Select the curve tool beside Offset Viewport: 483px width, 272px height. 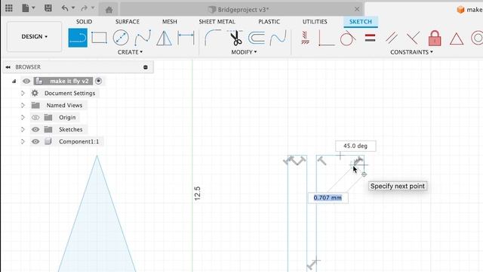click(278, 38)
